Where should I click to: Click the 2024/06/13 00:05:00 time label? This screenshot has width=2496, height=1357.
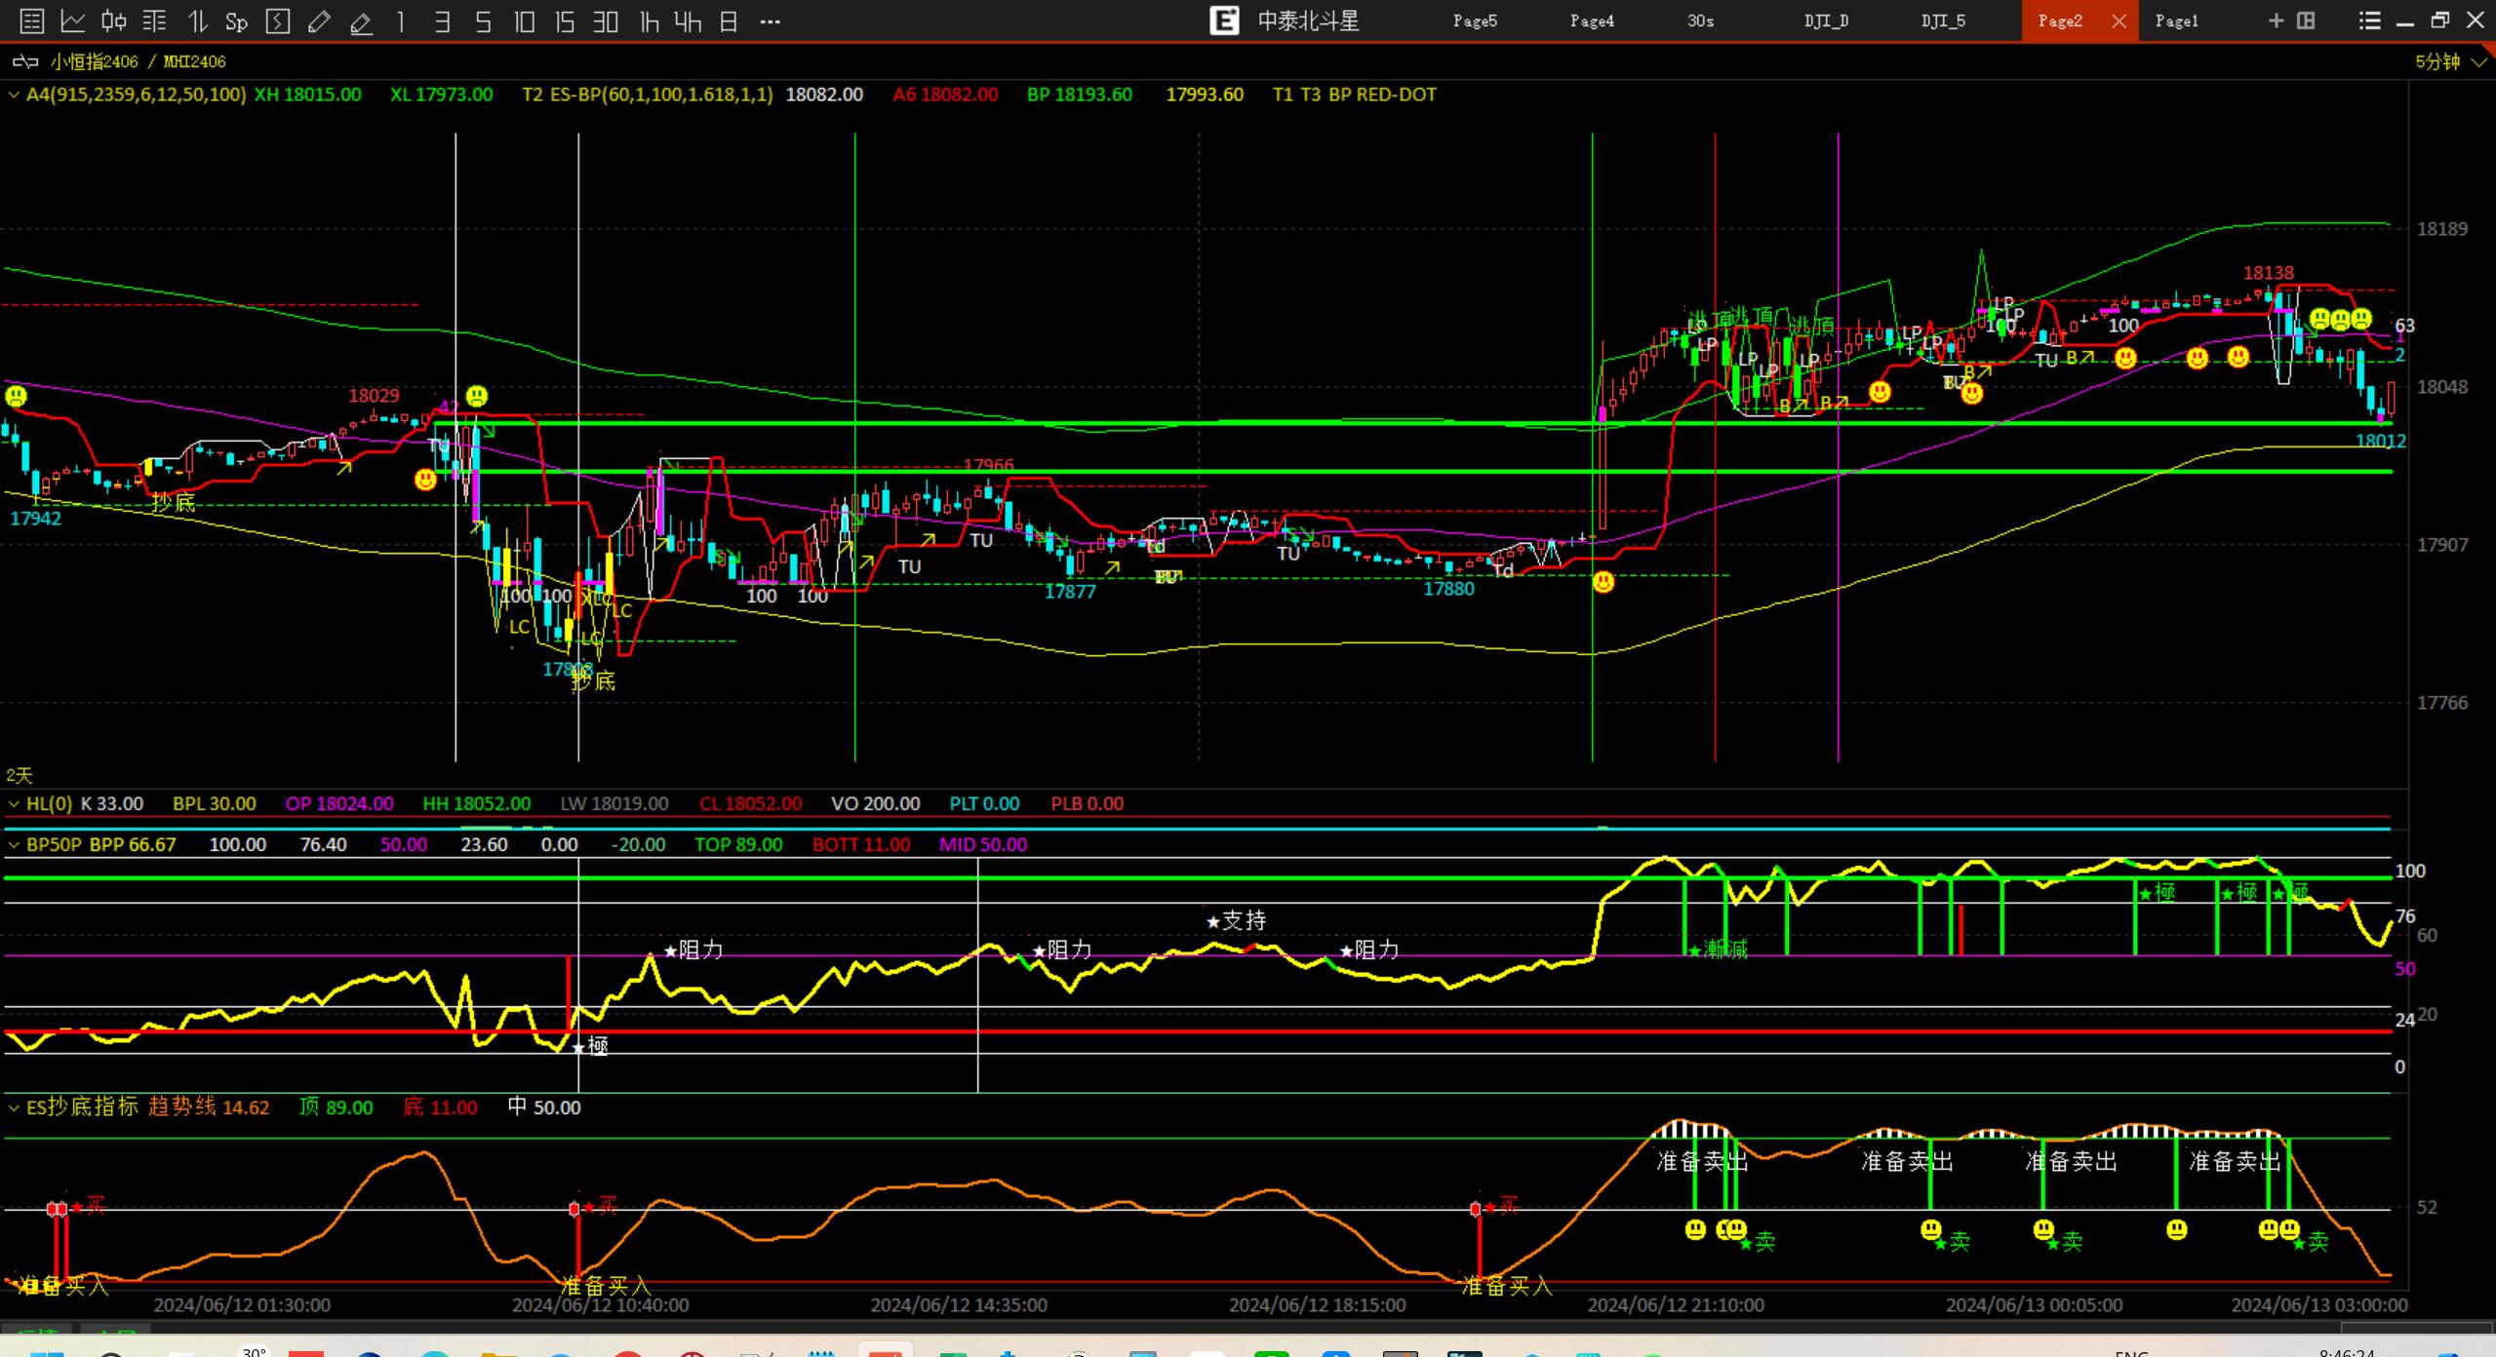pos(2034,1304)
